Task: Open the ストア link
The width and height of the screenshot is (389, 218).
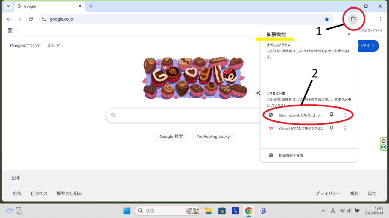Action: click(53, 46)
